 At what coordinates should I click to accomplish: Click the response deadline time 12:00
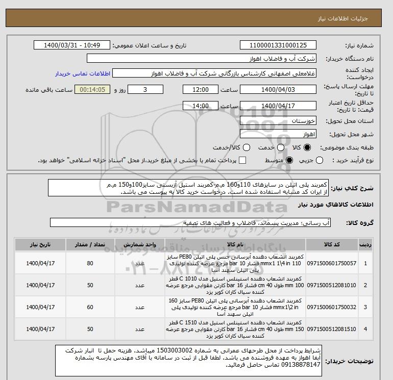tap(201, 89)
